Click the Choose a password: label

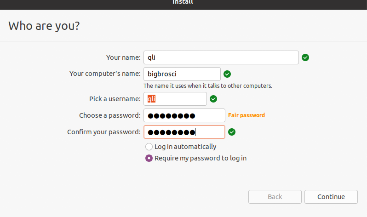(109, 115)
